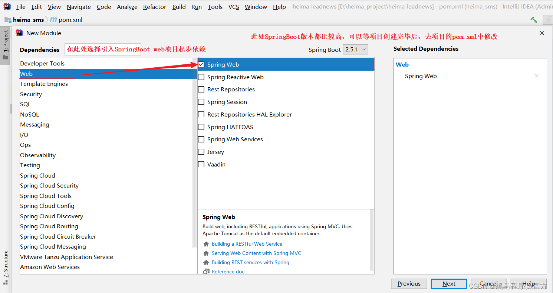Click the Previous button

tap(409, 284)
